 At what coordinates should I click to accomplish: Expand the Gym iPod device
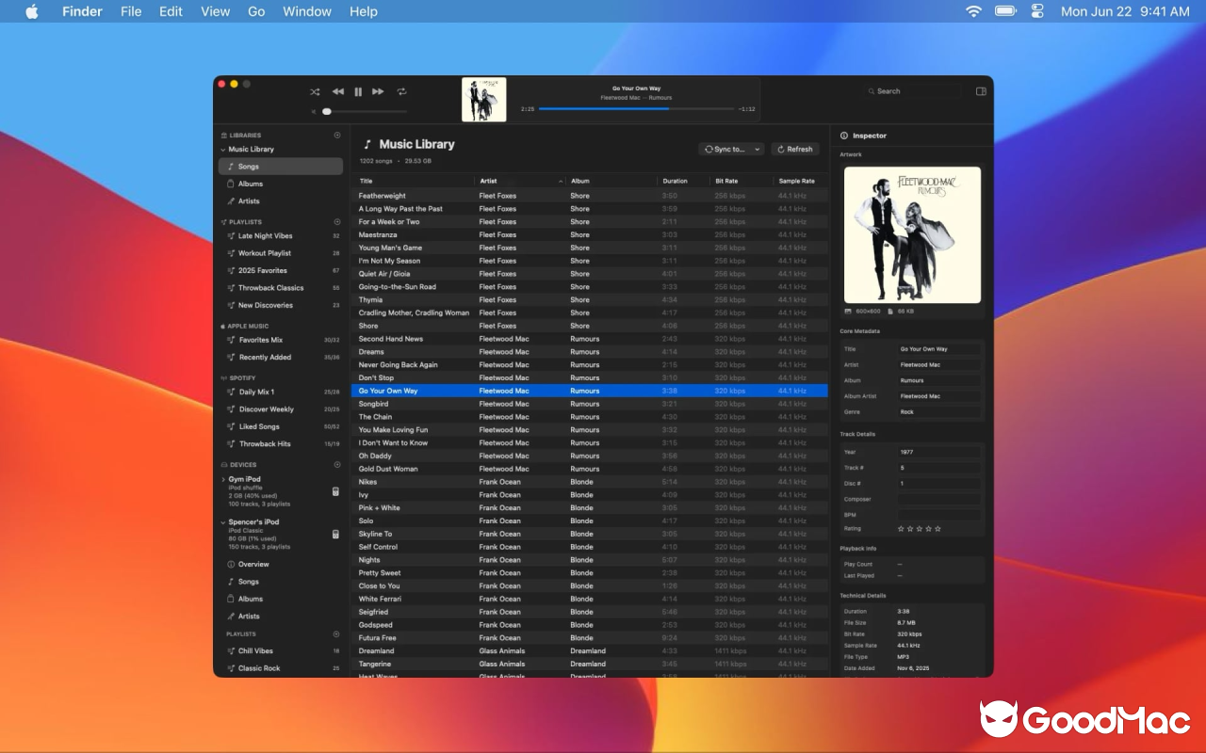click(x=223, y=480)
